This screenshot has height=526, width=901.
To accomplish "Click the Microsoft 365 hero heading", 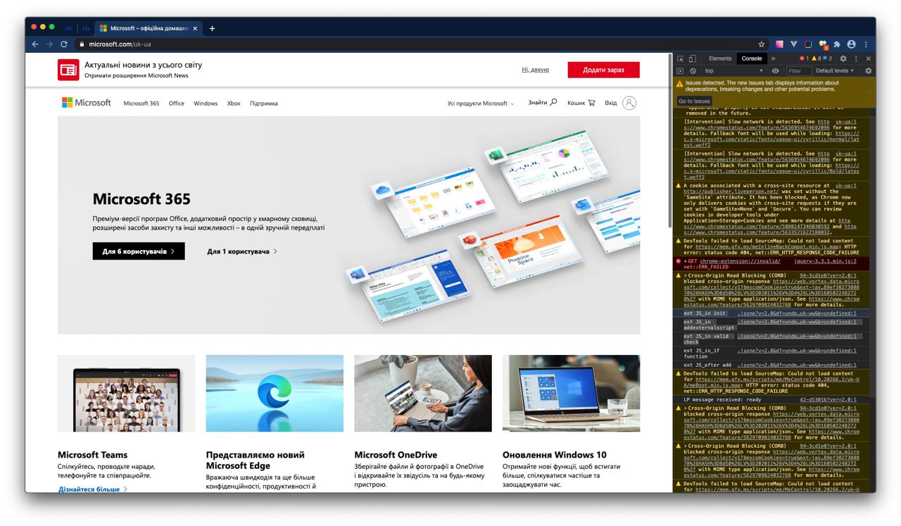I will tap(141, 199).
